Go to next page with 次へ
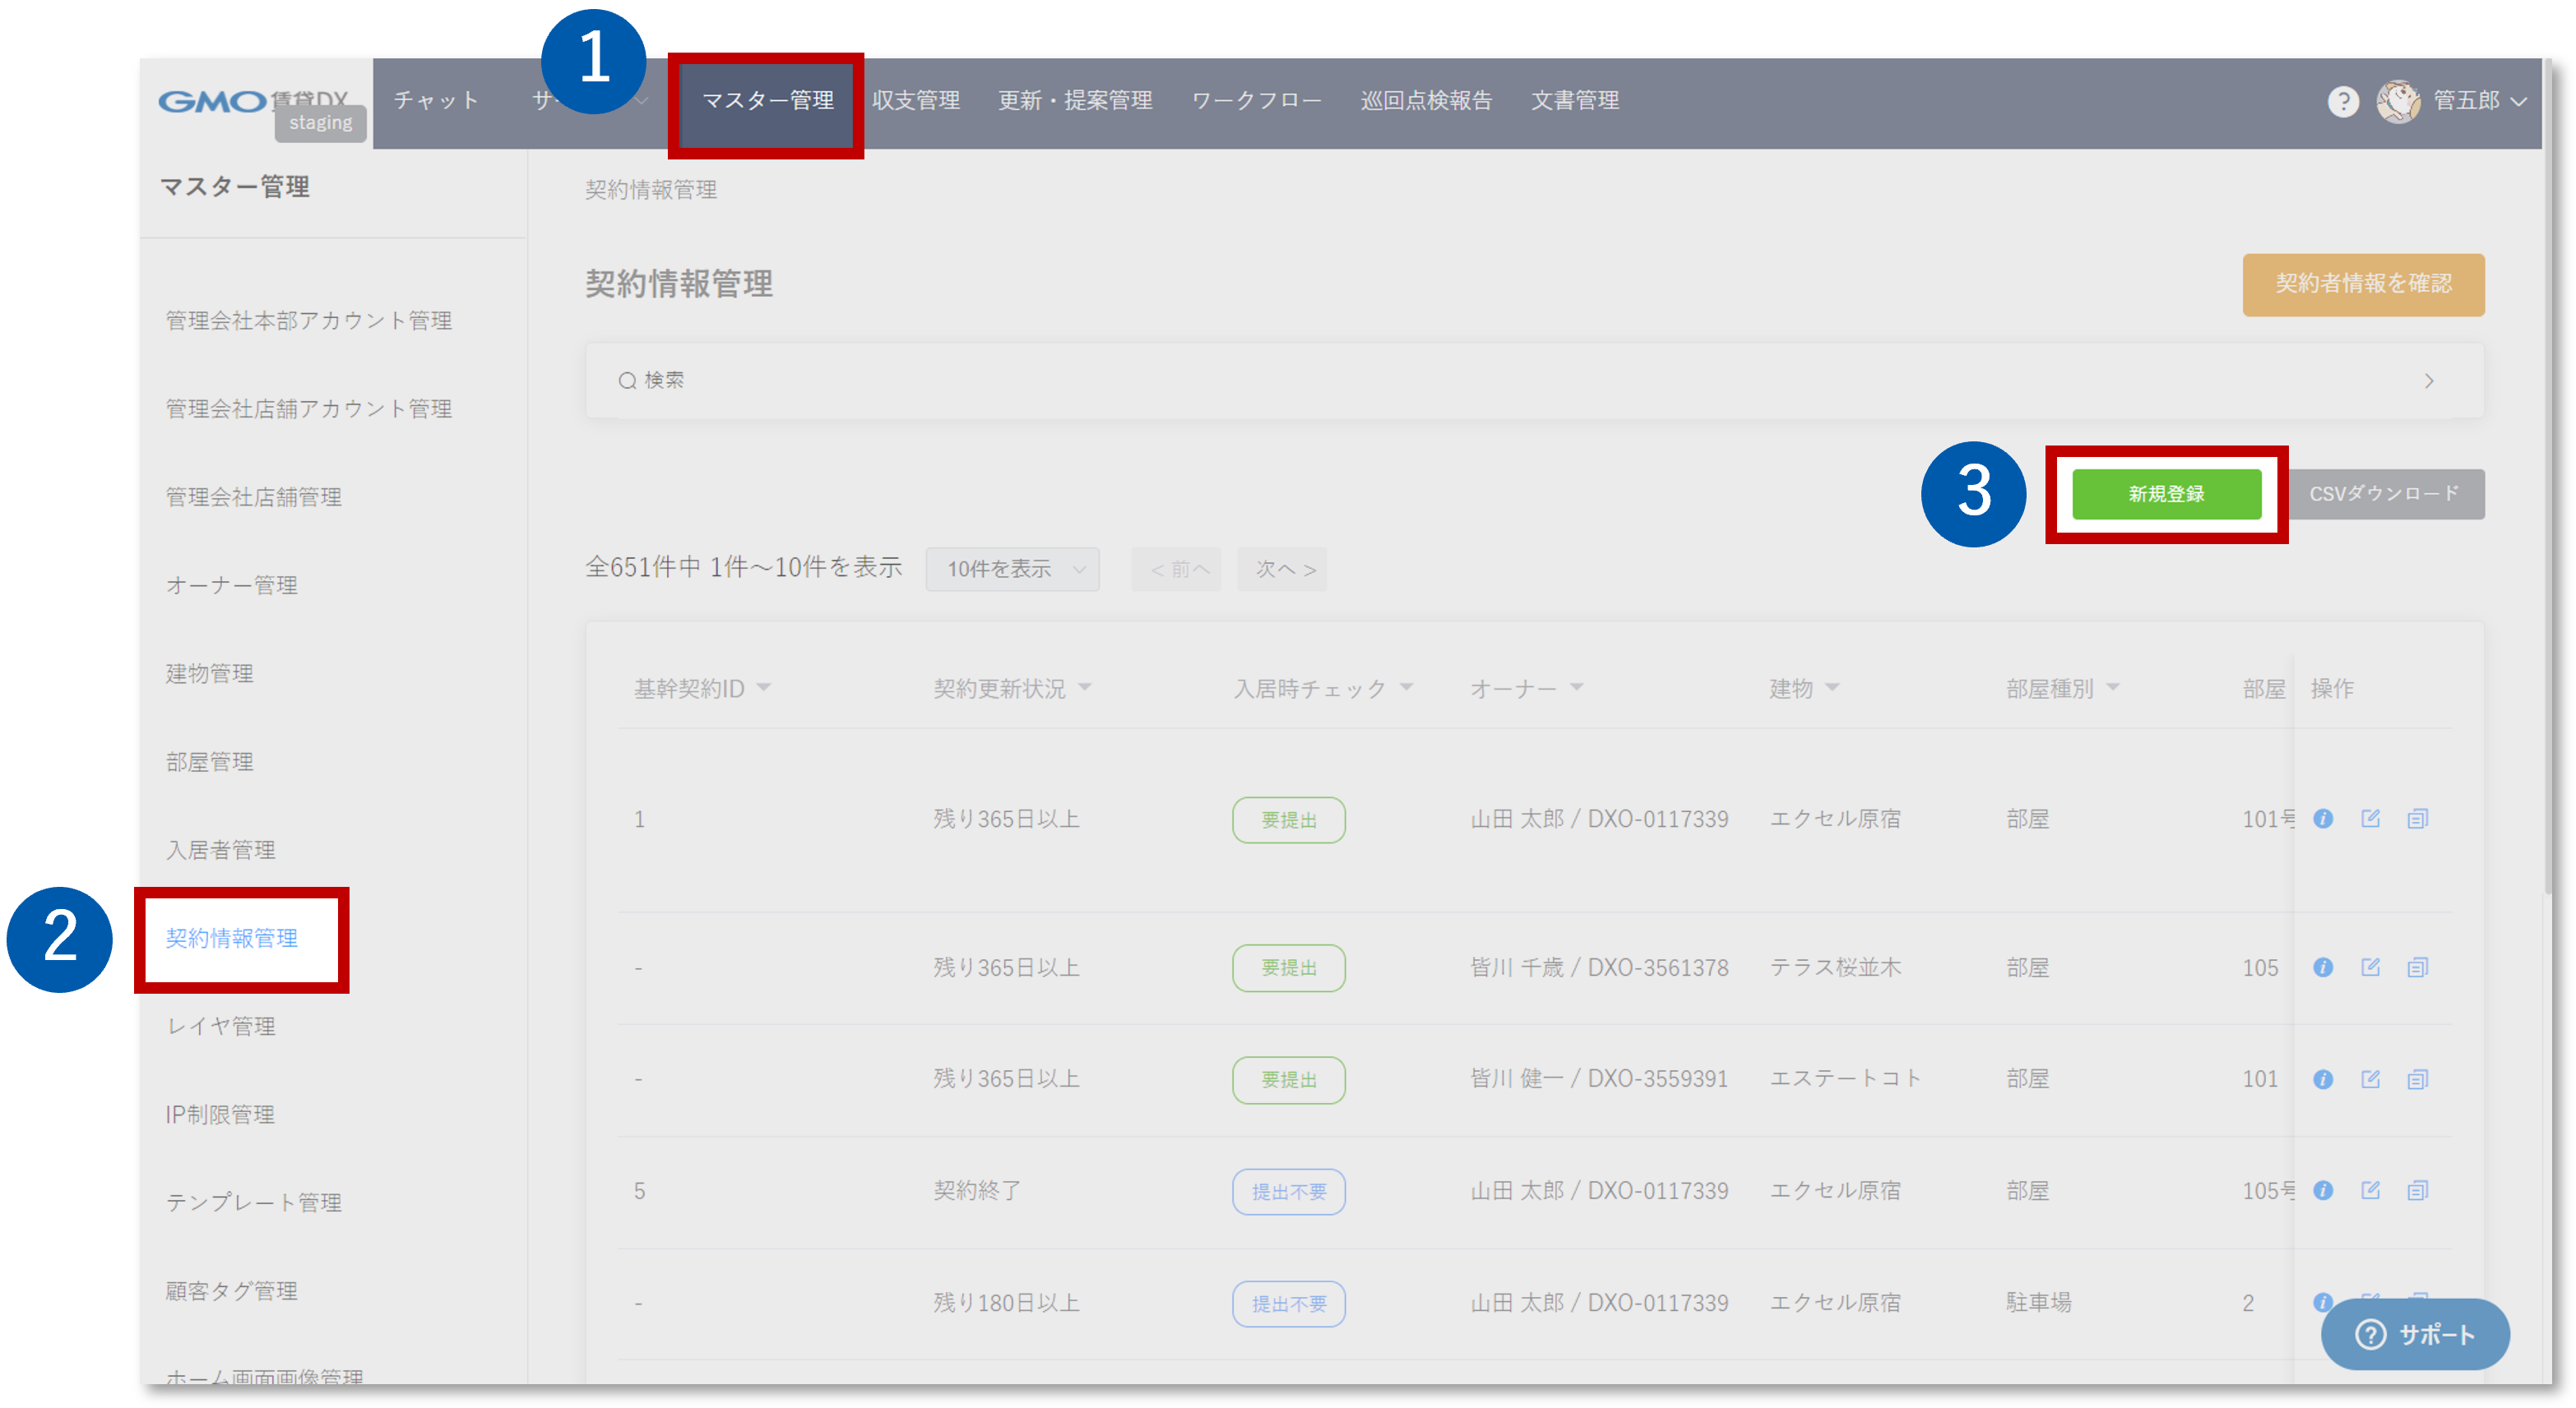Screen dimensions: 2576x1408 1283,569
